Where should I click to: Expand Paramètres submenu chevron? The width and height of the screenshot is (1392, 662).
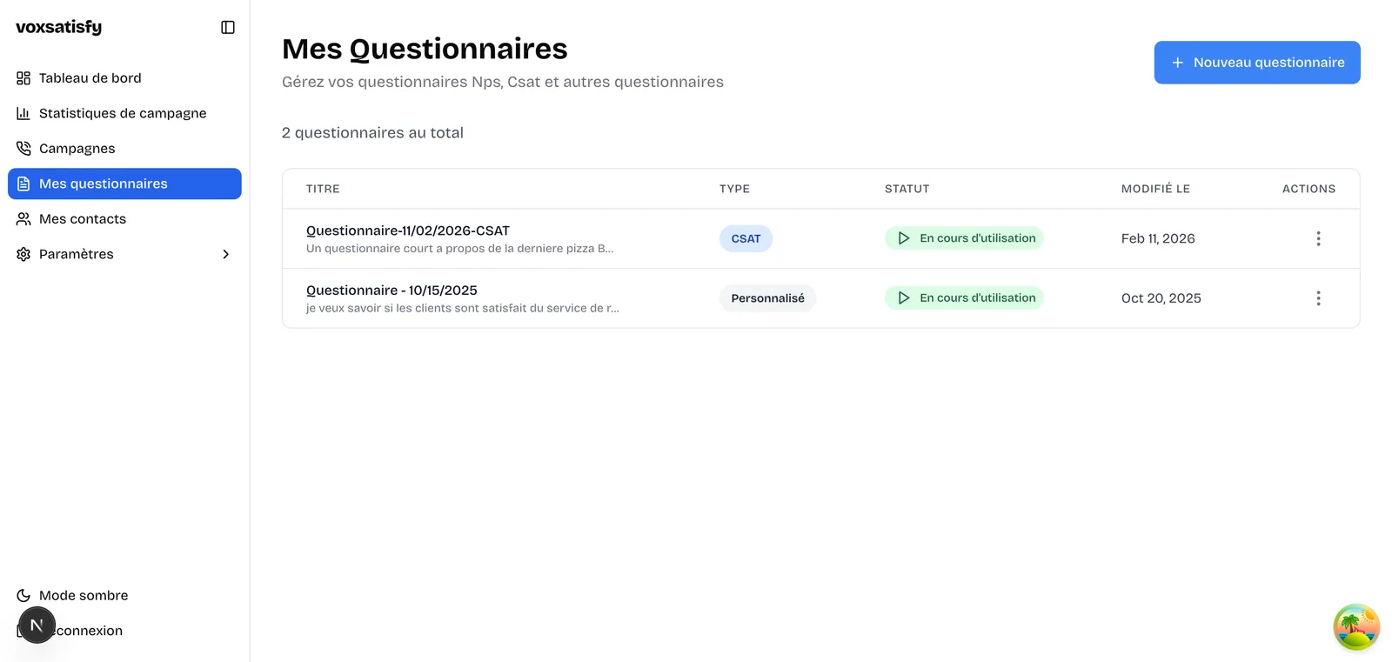pos(226,254)
